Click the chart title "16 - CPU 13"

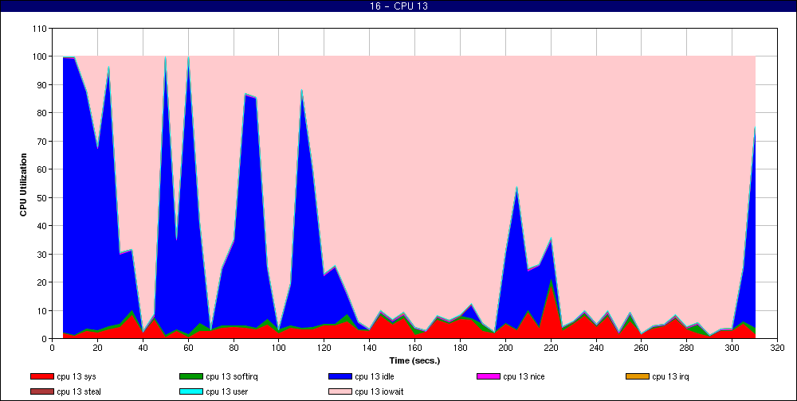398,7
